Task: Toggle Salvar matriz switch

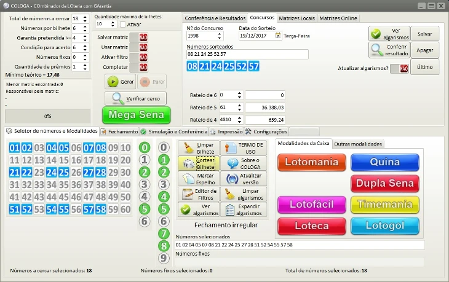Action: click(138, 37)
